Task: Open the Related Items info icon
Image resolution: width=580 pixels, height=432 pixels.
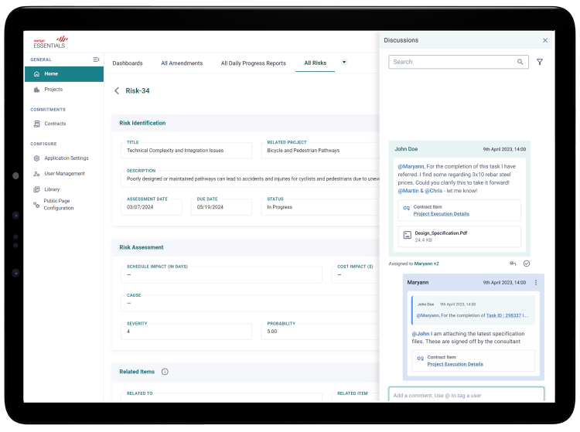Action: click(x=165, y=372)
